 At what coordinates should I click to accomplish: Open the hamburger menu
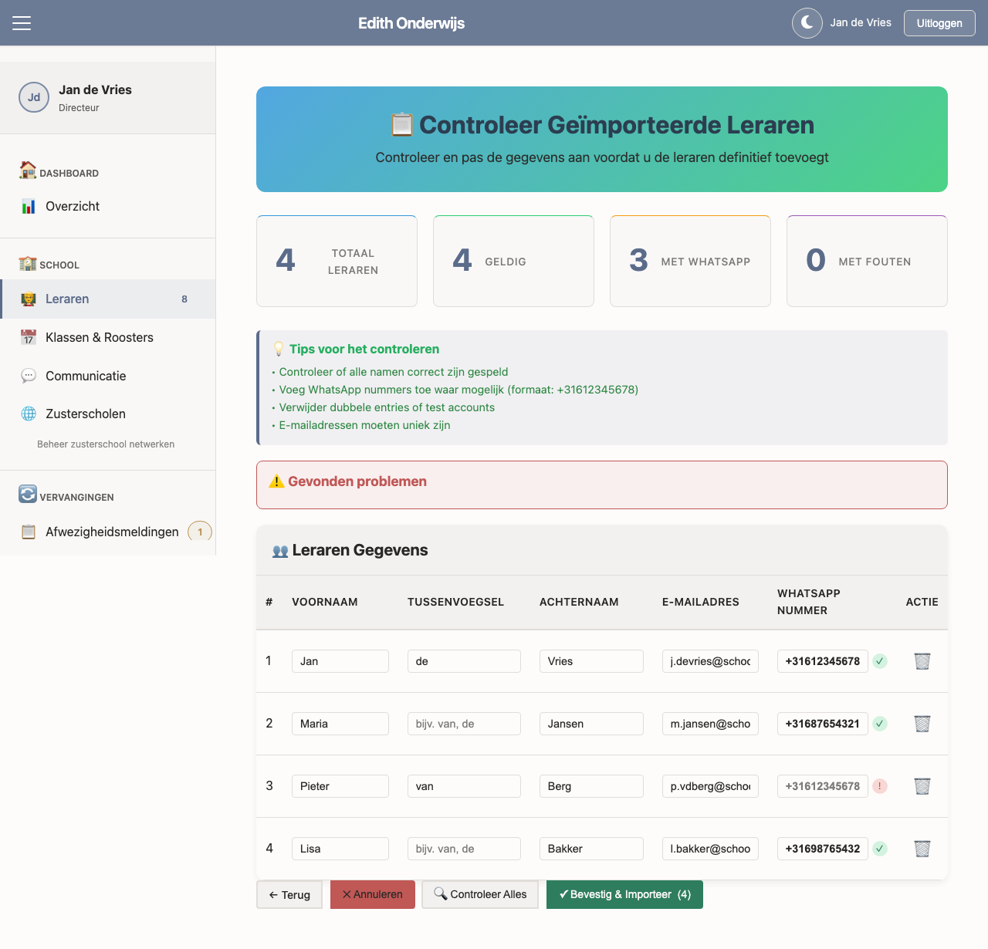(22, 23)
